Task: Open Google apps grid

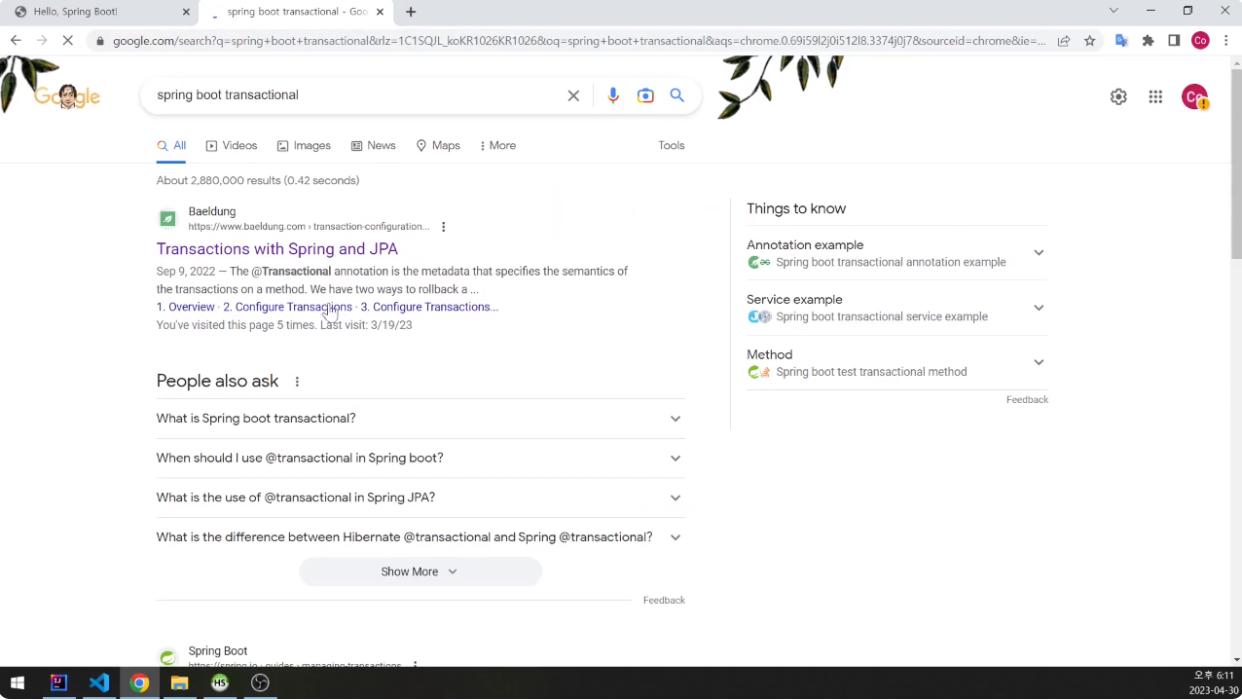Action: point(1155,96)
